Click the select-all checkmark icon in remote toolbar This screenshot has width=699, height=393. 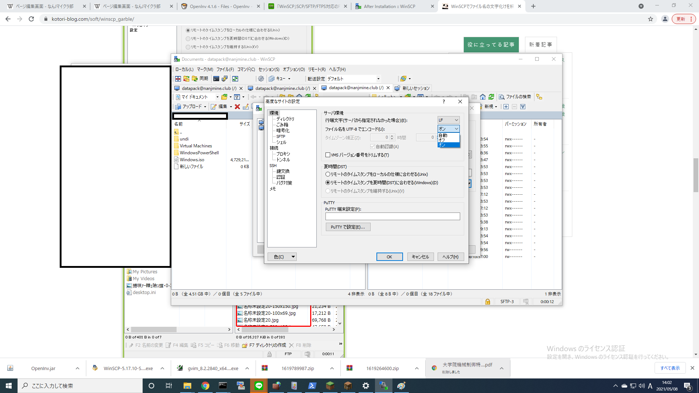(523, 107)
